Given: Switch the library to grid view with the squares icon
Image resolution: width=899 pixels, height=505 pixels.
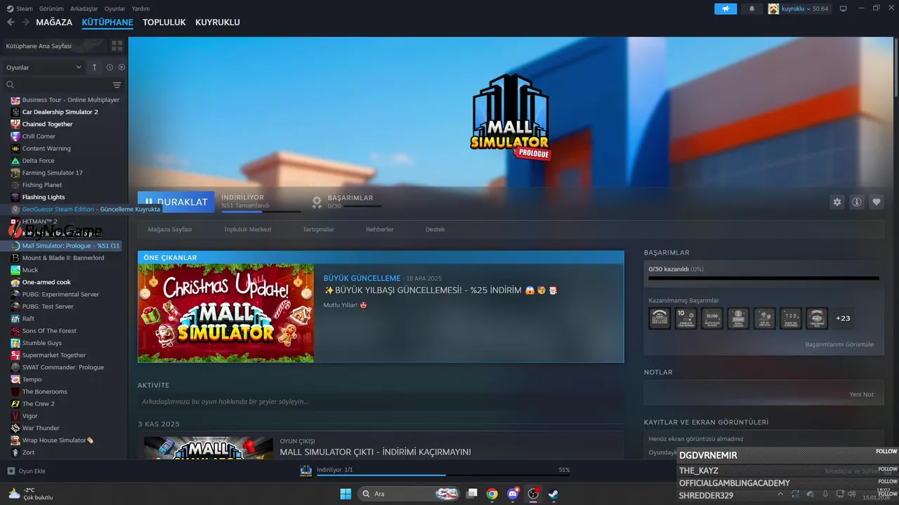Looking at the screenshot, I should tap(117, 46).
